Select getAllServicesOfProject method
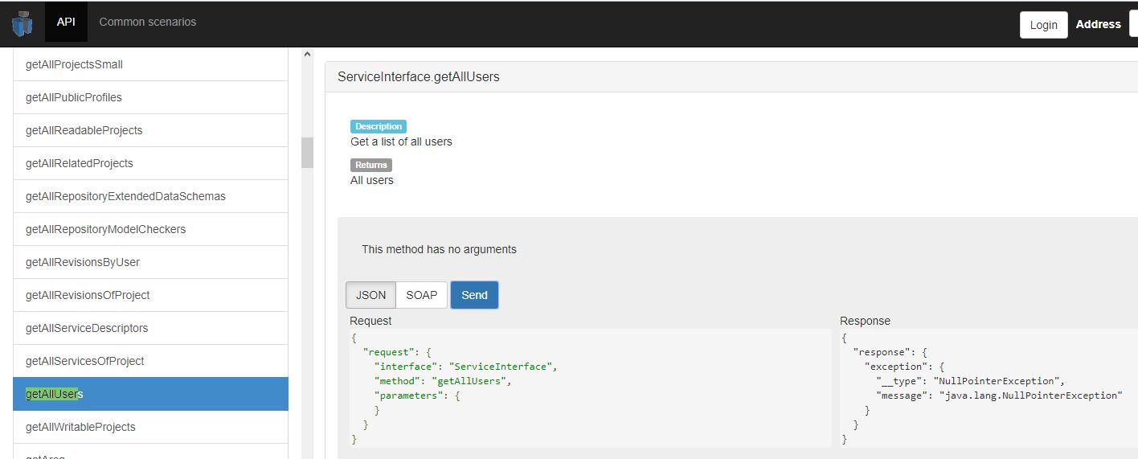This screenshot has height=459, width=1138. point(150,361)
